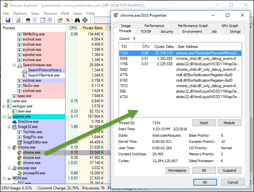The width and height of the screenshot is (254, 192).
Task: Open the File menu
Action: (6, 14)
